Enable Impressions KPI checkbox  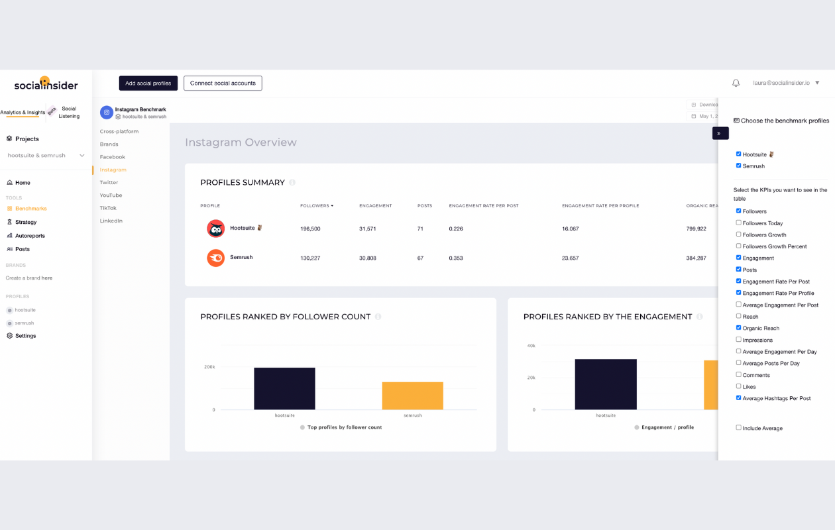tap(739, 339)
